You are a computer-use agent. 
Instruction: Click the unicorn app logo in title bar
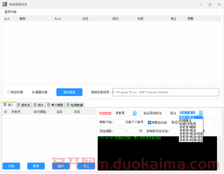click(5, 4)
